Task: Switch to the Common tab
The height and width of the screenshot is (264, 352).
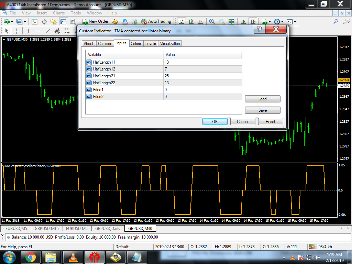Action: pos(105,44)
